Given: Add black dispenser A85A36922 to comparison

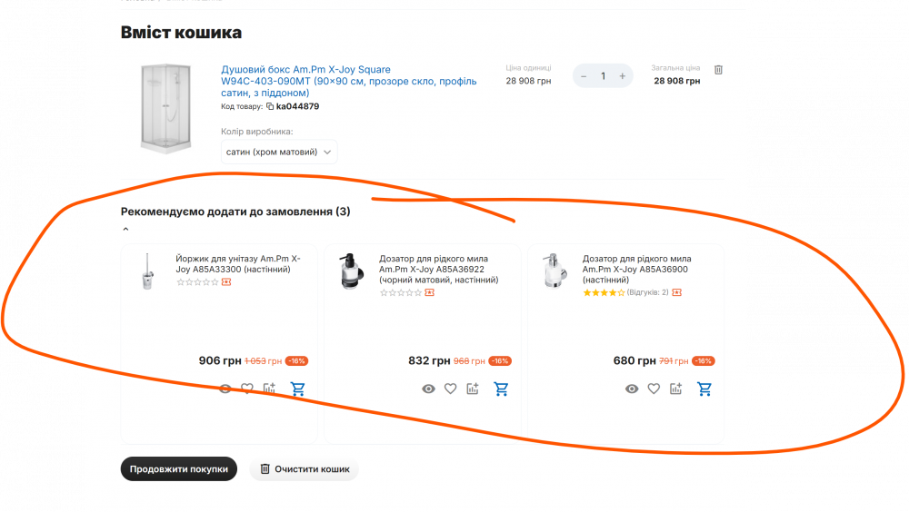Looking at the screenshot, I should pos(473,389).
